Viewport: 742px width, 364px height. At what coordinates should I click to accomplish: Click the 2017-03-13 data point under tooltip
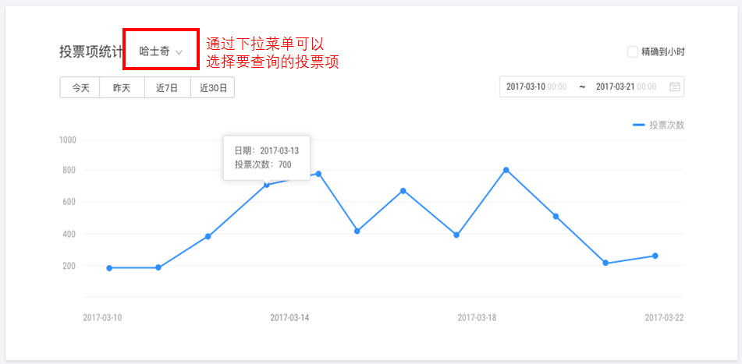click(x=266, y=185)
